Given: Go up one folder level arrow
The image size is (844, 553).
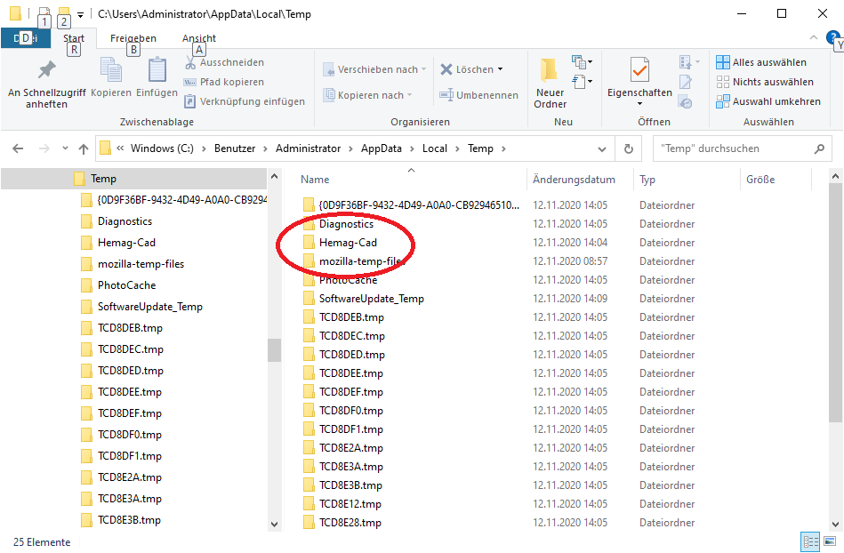Looking at the screenshot, I should pos(84,148).
